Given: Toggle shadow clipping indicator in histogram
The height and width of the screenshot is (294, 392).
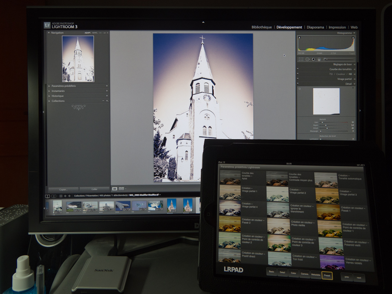Looking at the screenshot, I should click(299, 38).
